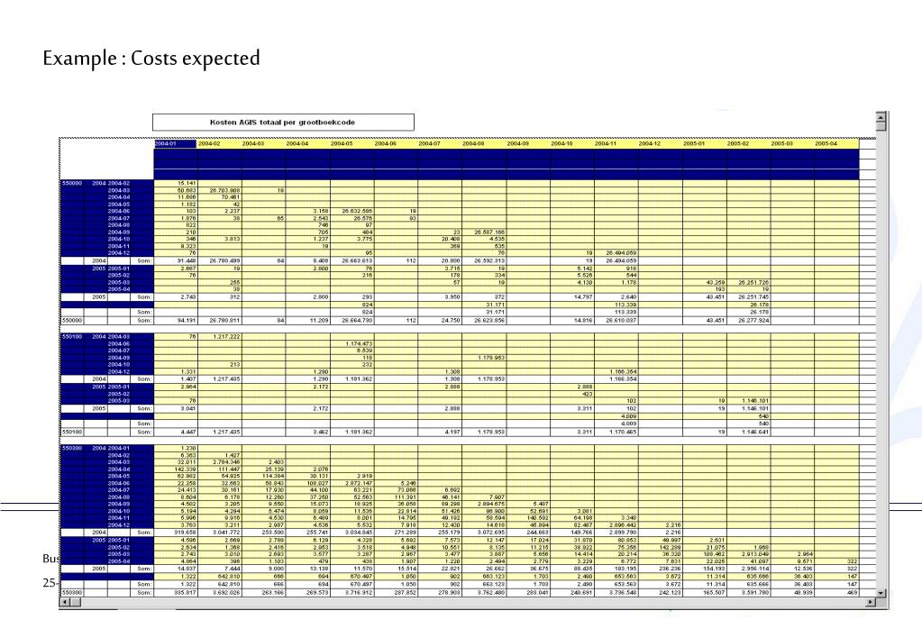The image size is (922, 638).
Task: Click the 550300 label beside total 335.817
Action: (x=72, y=593)
